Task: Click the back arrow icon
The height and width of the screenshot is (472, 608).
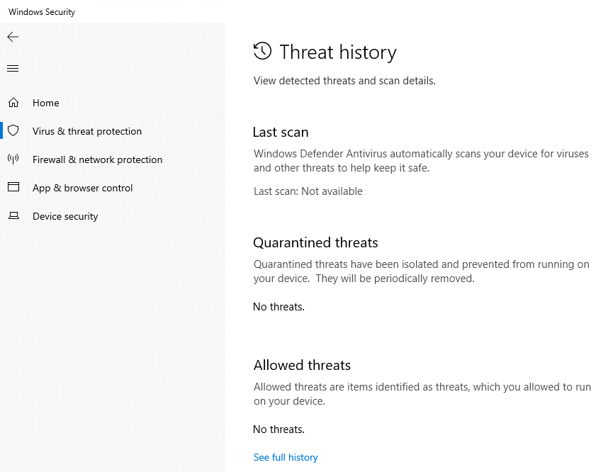Action: [x=13, y=37]
